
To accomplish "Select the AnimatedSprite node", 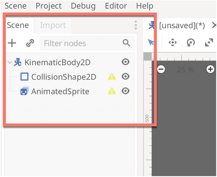I will point(60,92).
